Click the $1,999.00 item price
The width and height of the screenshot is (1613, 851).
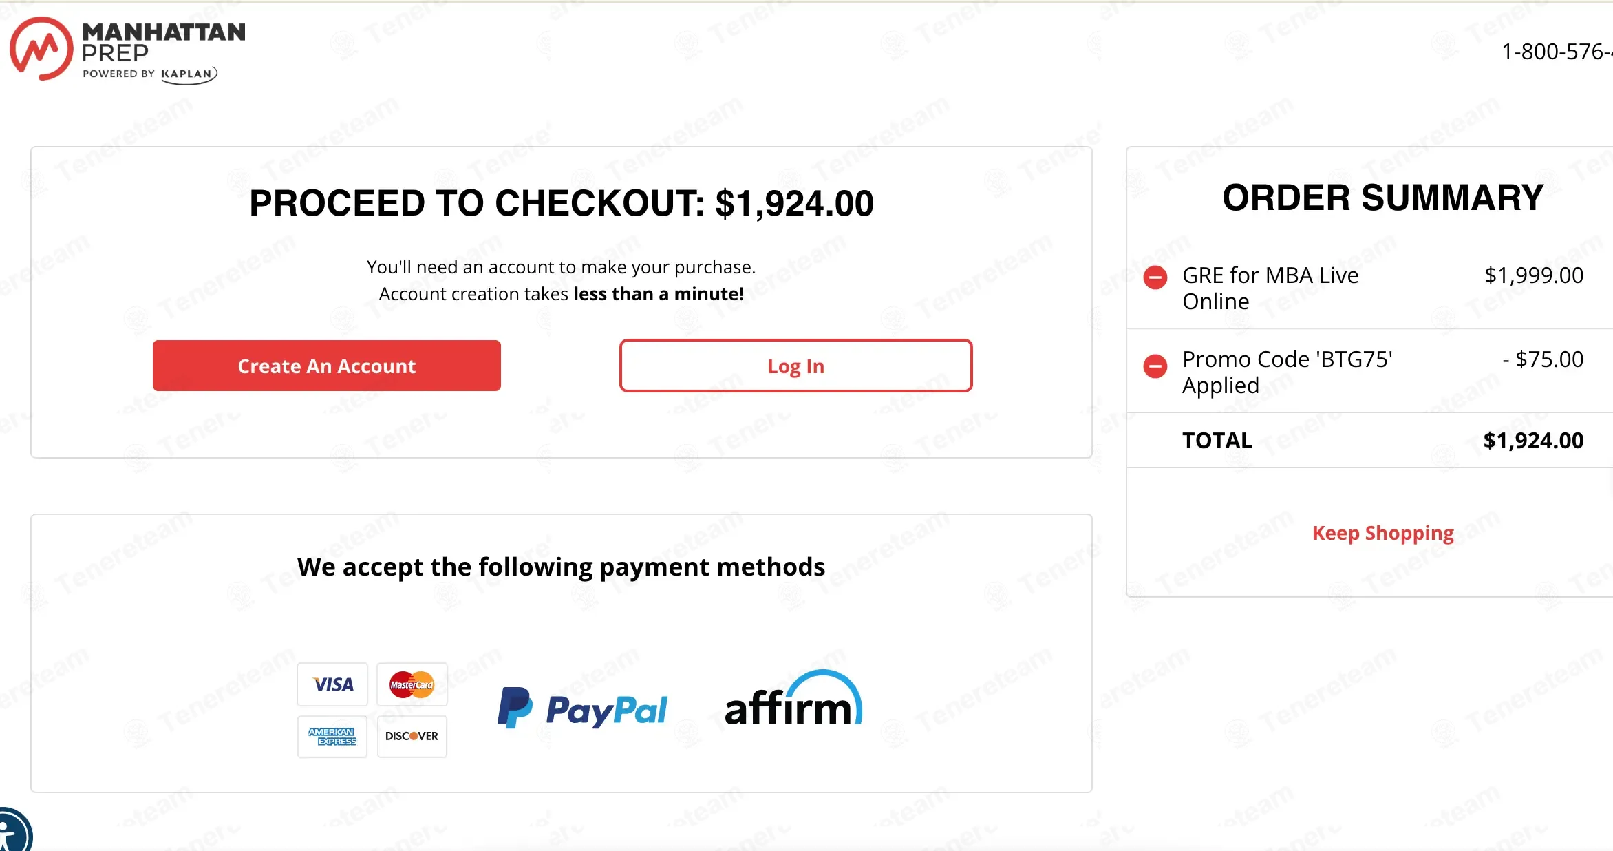pyautogui.click(x=1533, y=275)
